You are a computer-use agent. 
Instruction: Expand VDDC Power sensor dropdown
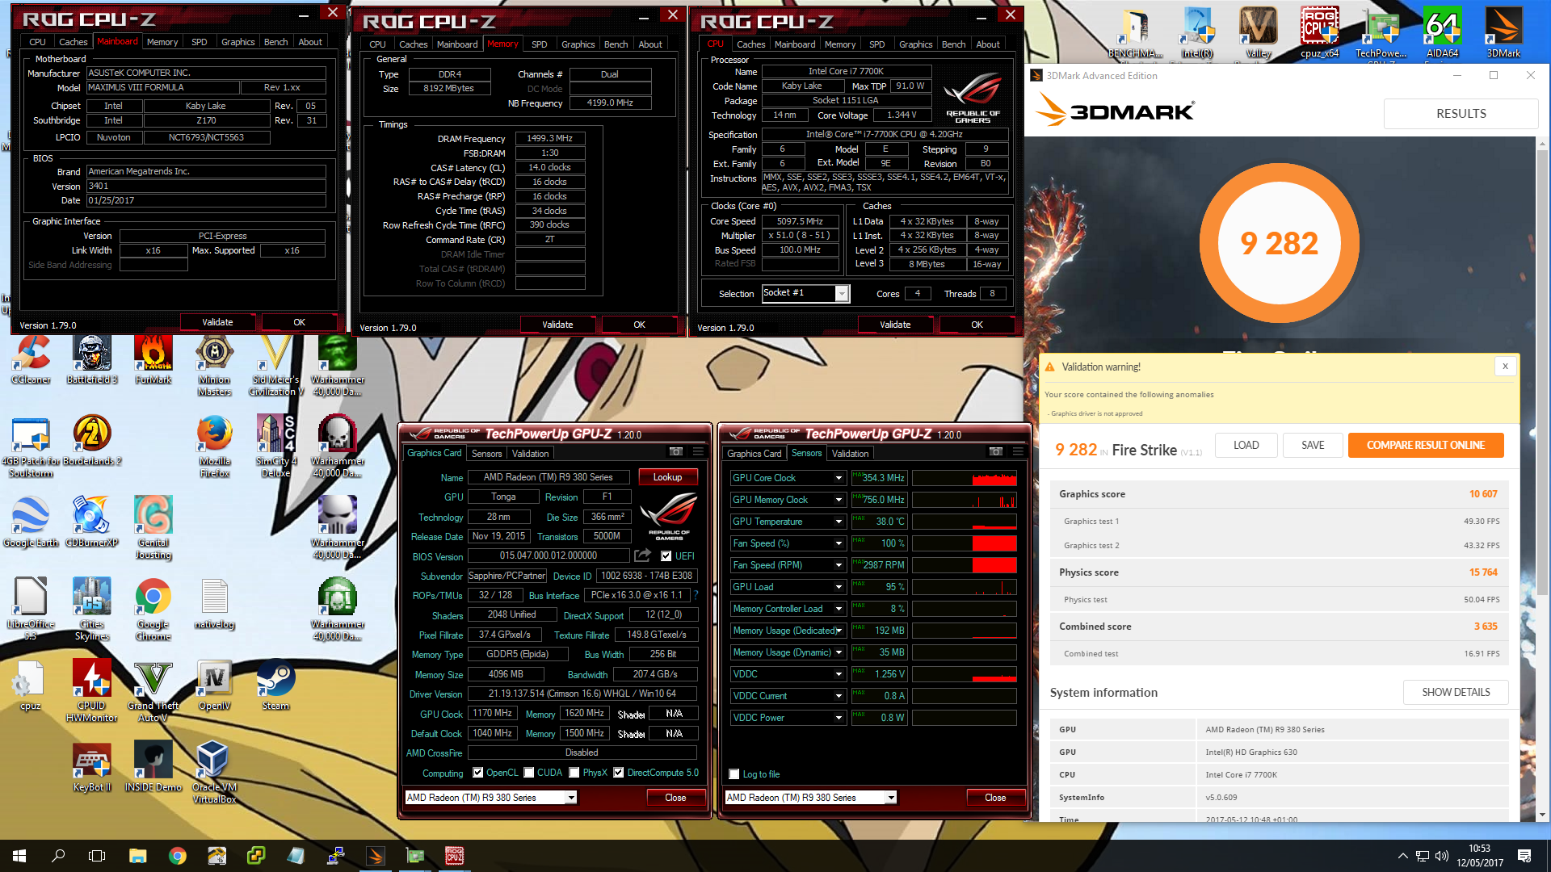(x=839, y=718)
